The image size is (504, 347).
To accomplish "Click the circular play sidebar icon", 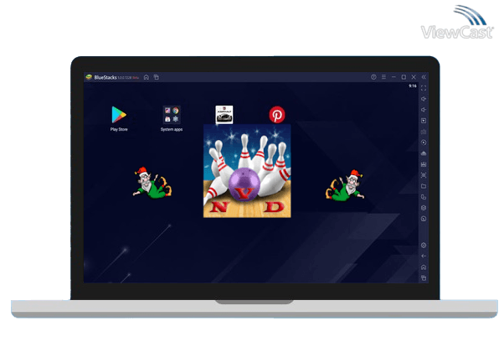I will (424, 142).
